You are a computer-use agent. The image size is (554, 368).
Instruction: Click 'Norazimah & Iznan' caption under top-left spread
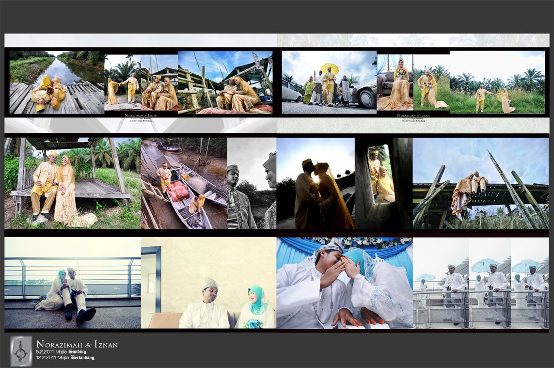pyautogui.click(x=141, y=115)
